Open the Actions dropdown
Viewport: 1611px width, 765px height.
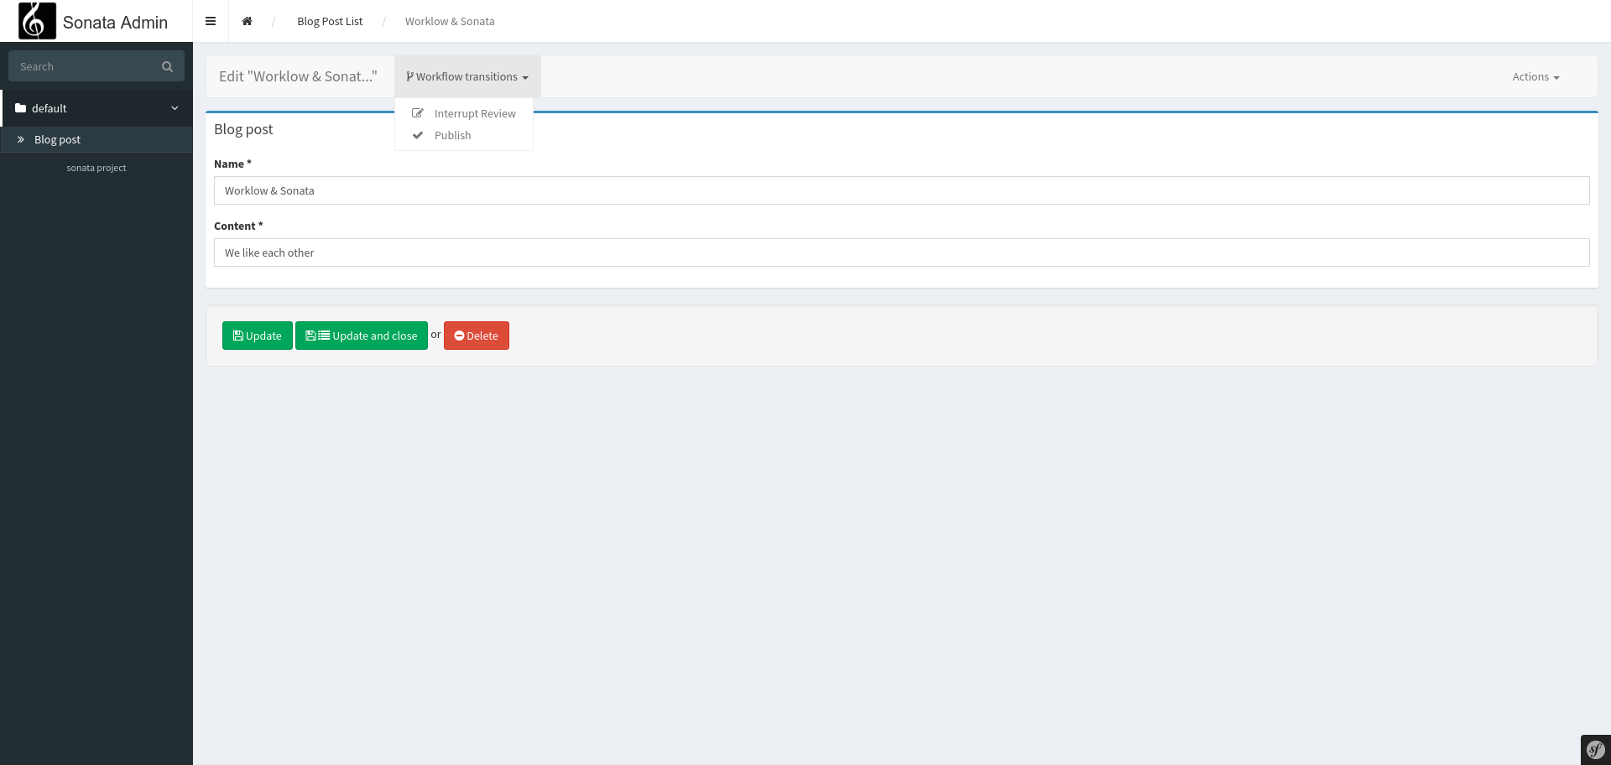[x=1535, y=76]
